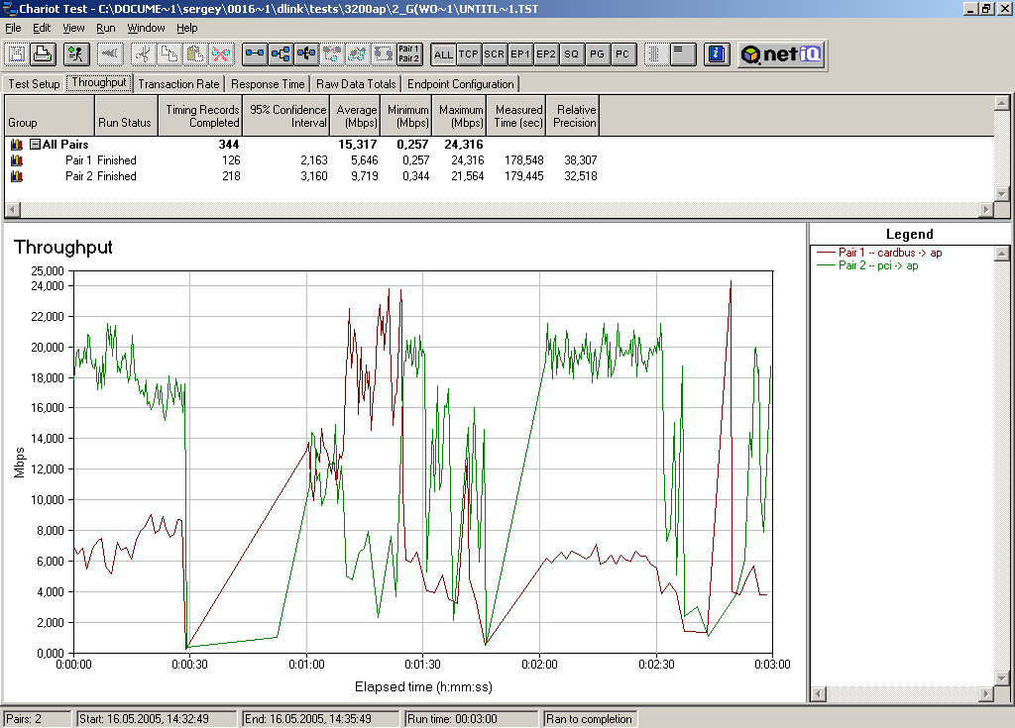Open the Help menu
Image resolution: width=1015 pixels, height=728 pixels.
(x=187, y=28)
